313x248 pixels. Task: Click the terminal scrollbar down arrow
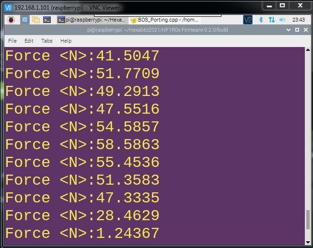tap(308, 242)
